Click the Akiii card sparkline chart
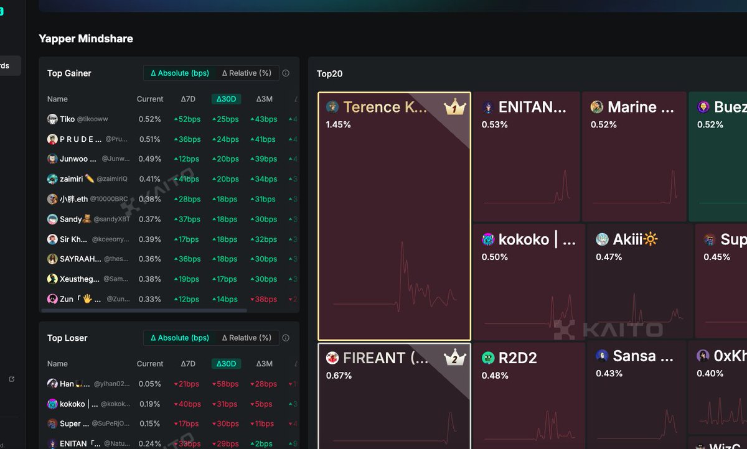The height and width of the screenshot is (449, 747). click(x=638, y=307)
